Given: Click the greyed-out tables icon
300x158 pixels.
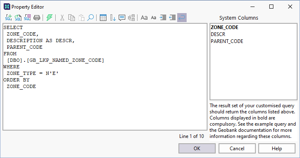Looking at the screenshot, I should (131, 18).
